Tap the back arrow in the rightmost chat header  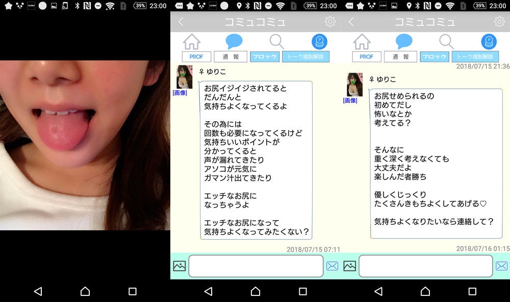click(351, 22)
